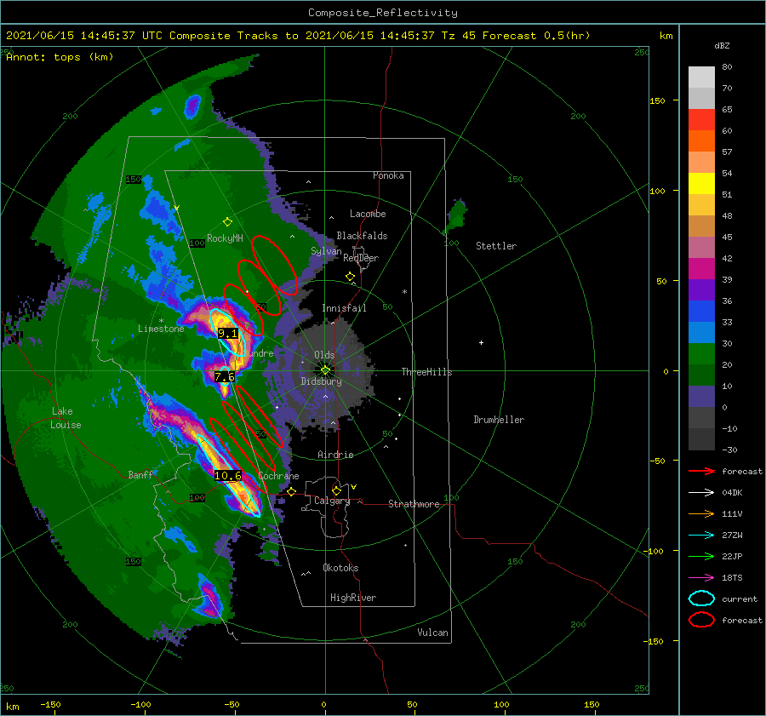
Task: Select the white 04DK arrow symbol
Action: [701, 492]
